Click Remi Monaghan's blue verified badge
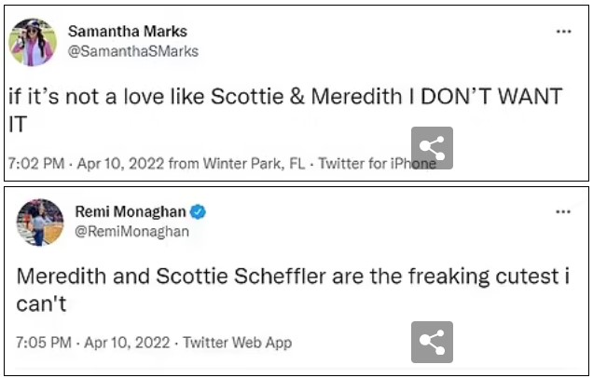The height and width of the screenshot is (378, 593). pos(199,212)
